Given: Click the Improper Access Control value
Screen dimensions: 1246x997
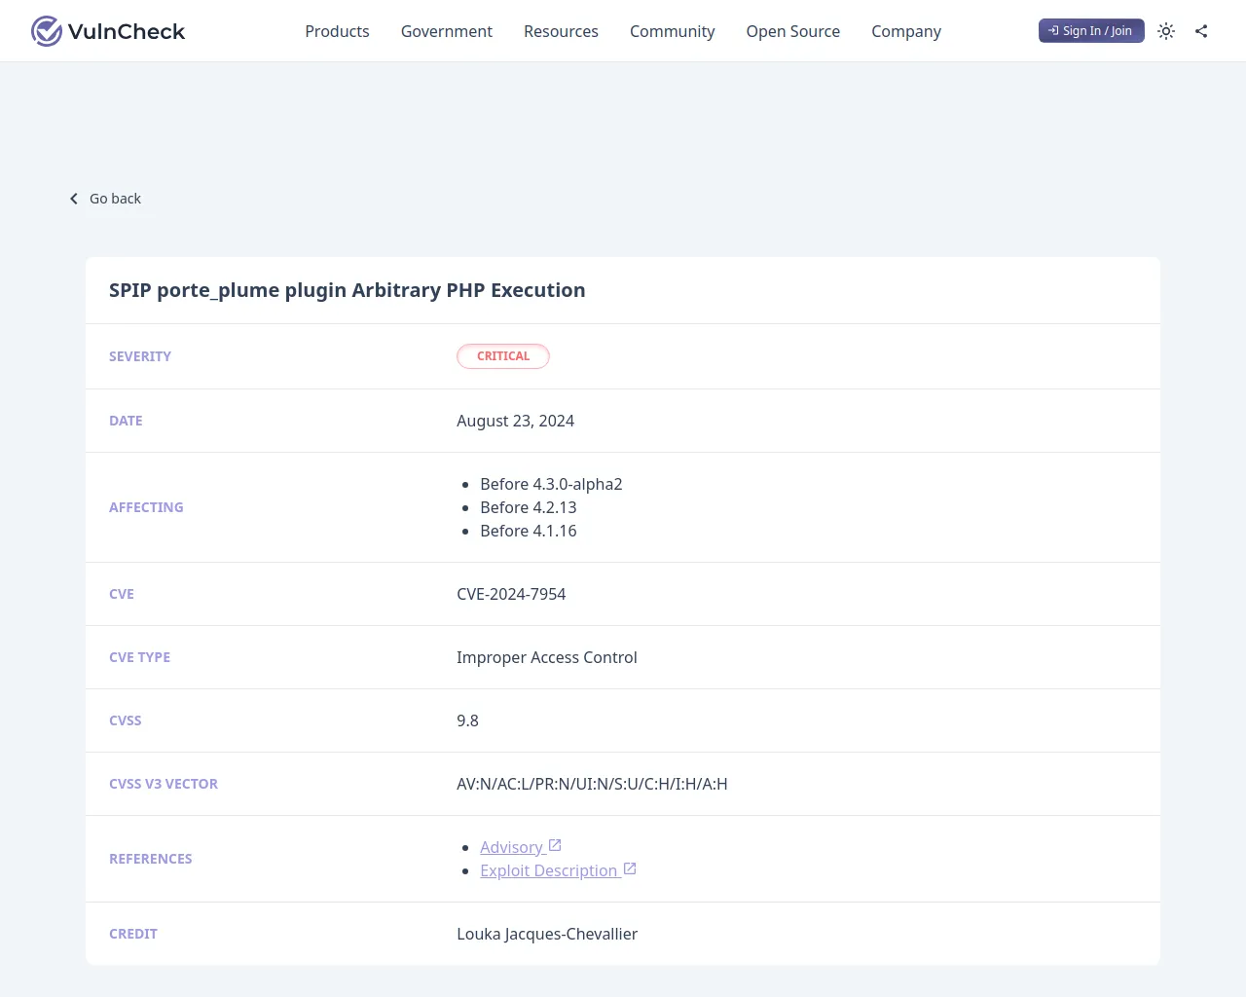Looking at the screenshot, I should pos(547,657).
